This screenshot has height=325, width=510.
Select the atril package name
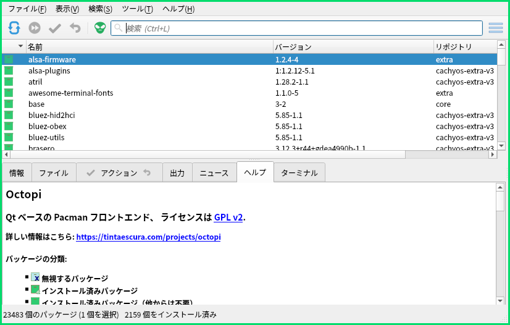pos(35,82)
